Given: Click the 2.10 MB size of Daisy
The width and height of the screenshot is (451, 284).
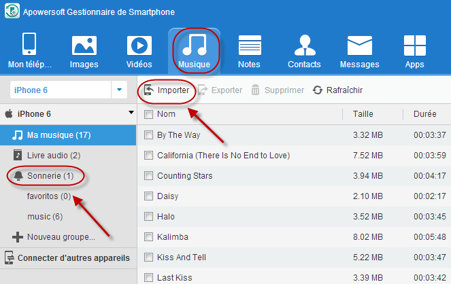Looking at the screenshot, I should pos(368,196).
